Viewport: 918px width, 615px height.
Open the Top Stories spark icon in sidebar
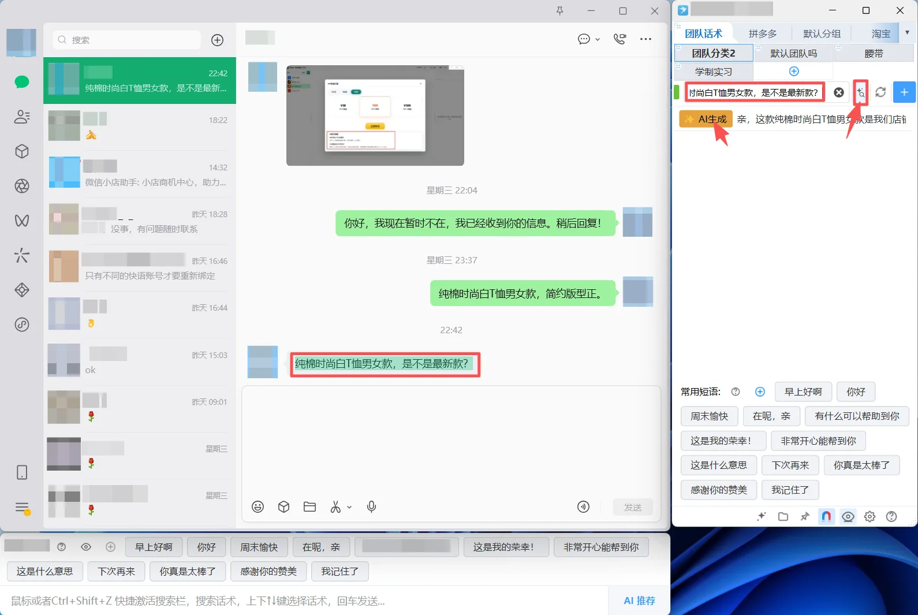click(22, 255)
